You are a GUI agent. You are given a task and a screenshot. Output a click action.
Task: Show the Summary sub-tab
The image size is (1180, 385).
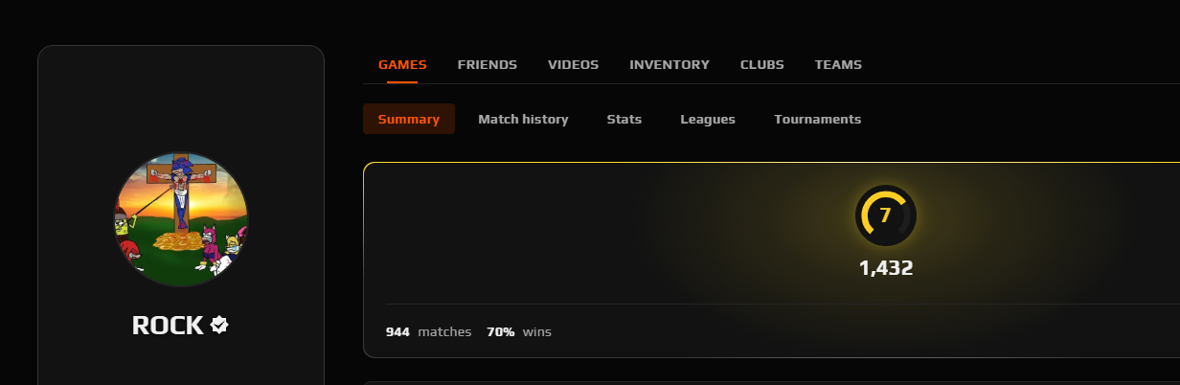tap(409, 119)
